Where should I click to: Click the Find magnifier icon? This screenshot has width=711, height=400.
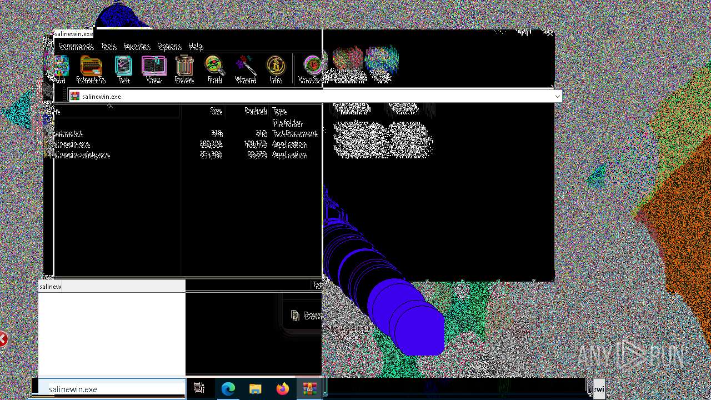point(214,69)
